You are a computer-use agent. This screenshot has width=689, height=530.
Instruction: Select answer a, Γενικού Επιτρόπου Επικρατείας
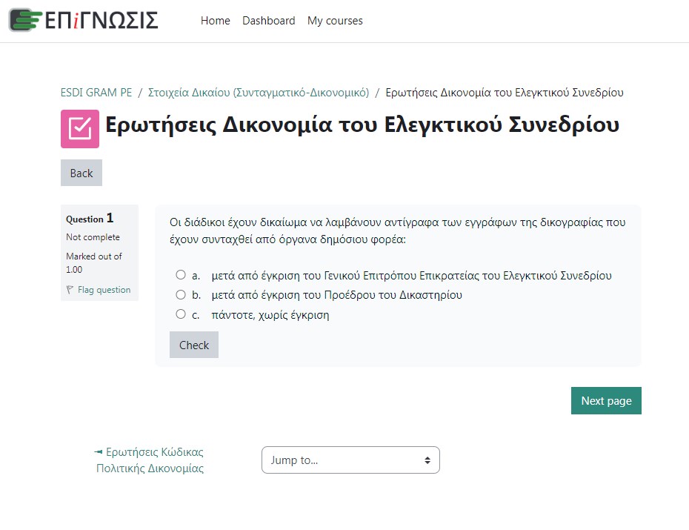(x=181, y=275)
